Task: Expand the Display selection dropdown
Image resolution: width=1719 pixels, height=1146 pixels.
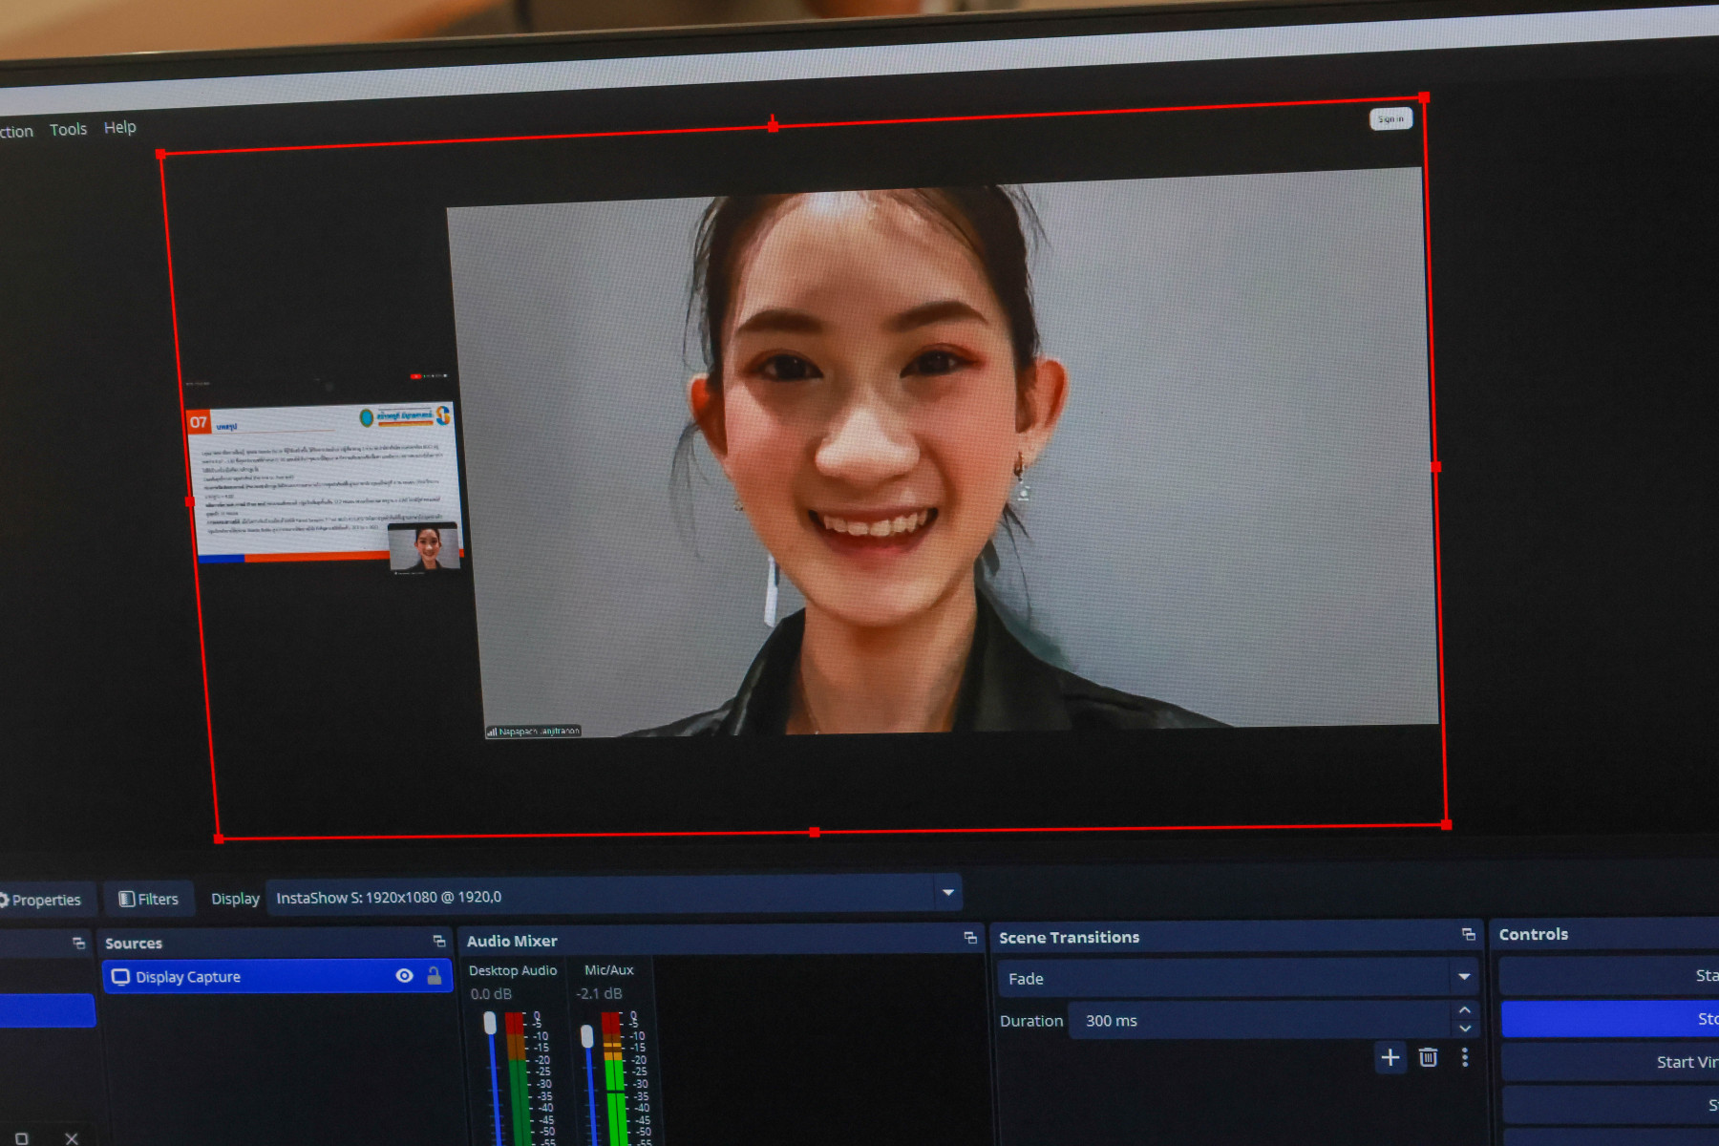Action: tap(947, 893)
